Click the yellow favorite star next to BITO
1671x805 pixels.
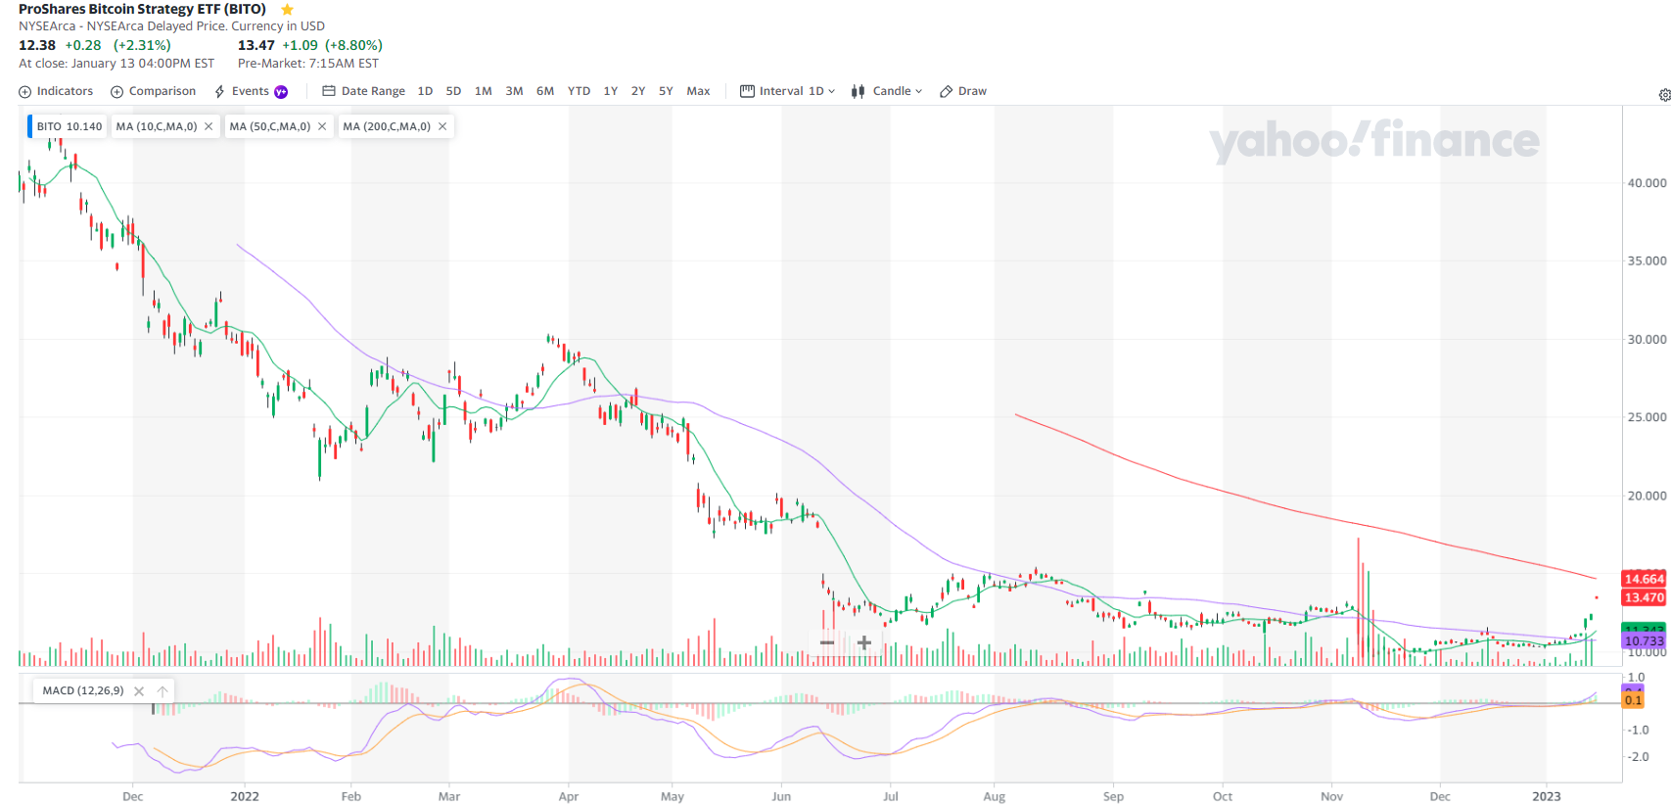(x=287, y=10)
